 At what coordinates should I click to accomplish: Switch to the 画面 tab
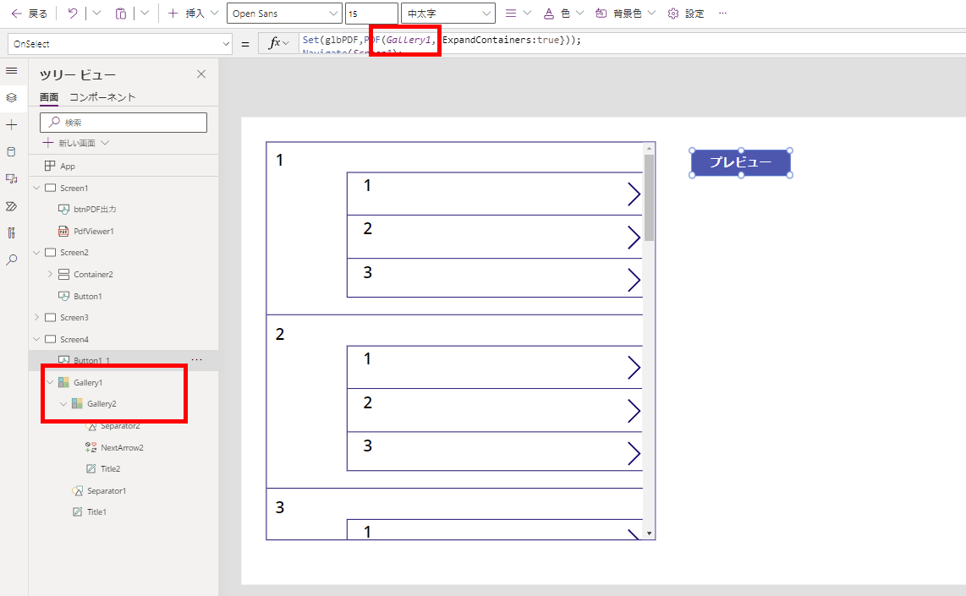[49, 96]
